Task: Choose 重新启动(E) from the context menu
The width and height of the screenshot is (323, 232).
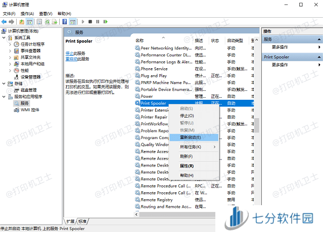Action: tap(191, 137)
